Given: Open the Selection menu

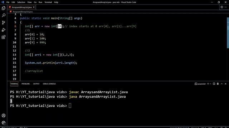Looking at the screenshot, I should click(x=21, y=2).
